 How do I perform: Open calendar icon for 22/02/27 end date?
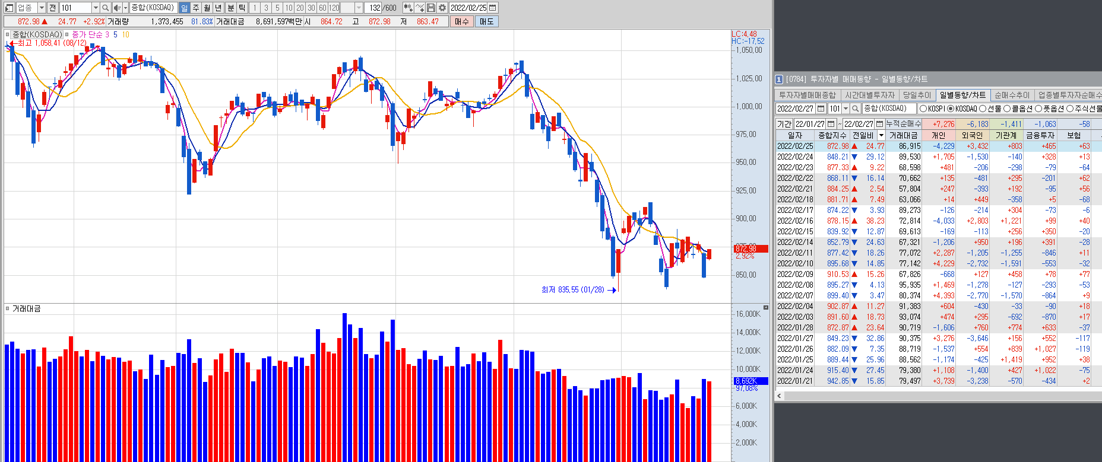pos(879,124)
